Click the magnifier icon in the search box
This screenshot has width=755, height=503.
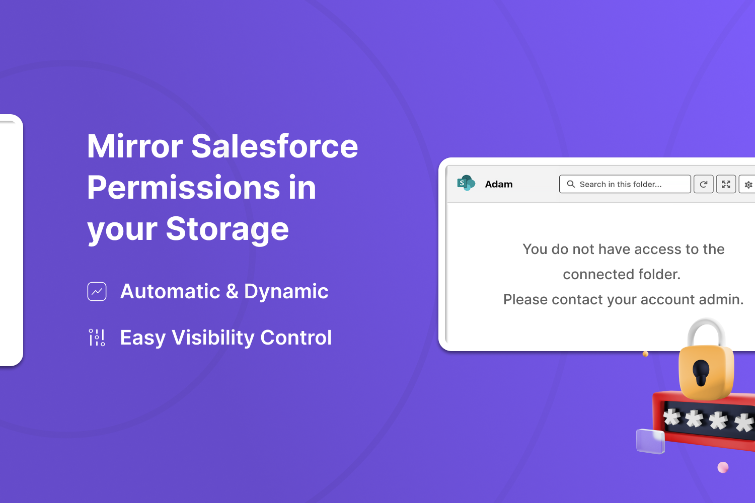[x=571, y=184]
